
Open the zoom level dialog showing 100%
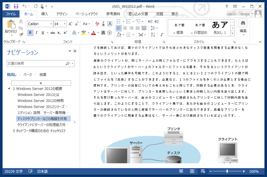(254, 171)
